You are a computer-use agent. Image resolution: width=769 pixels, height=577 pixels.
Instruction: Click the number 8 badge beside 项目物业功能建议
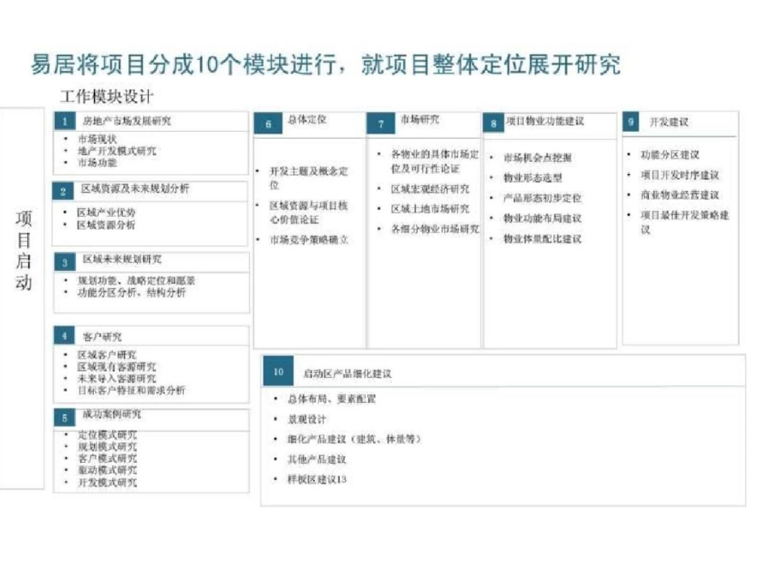(x=493, y=124)
